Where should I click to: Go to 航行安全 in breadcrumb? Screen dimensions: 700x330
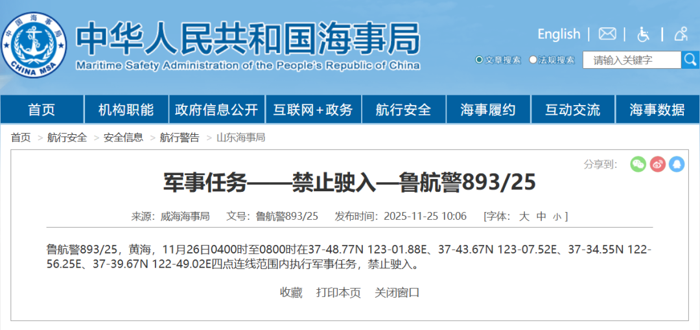pos(67,137)
